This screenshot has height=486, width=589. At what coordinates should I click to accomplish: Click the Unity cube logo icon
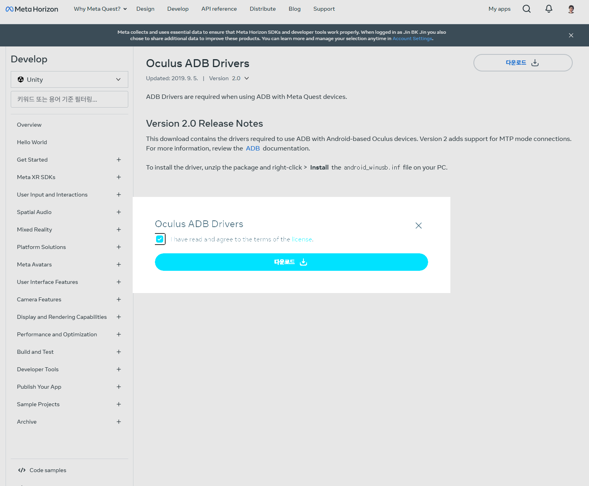pyautogui.click(x=21, y=79)
